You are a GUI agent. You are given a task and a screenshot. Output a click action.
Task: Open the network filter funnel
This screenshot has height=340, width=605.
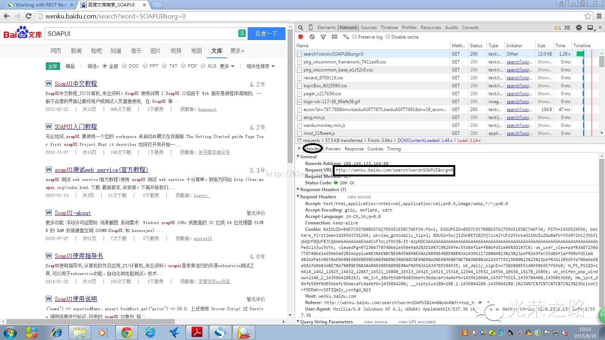point(323,37)
